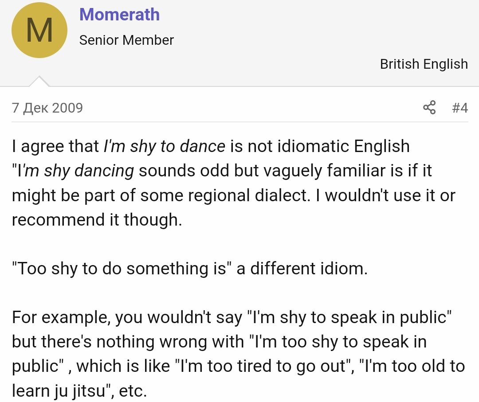This screenshot has width=479, height=402.
Task: Click the post date 7 Дек 2009
Action: (47, 108)
